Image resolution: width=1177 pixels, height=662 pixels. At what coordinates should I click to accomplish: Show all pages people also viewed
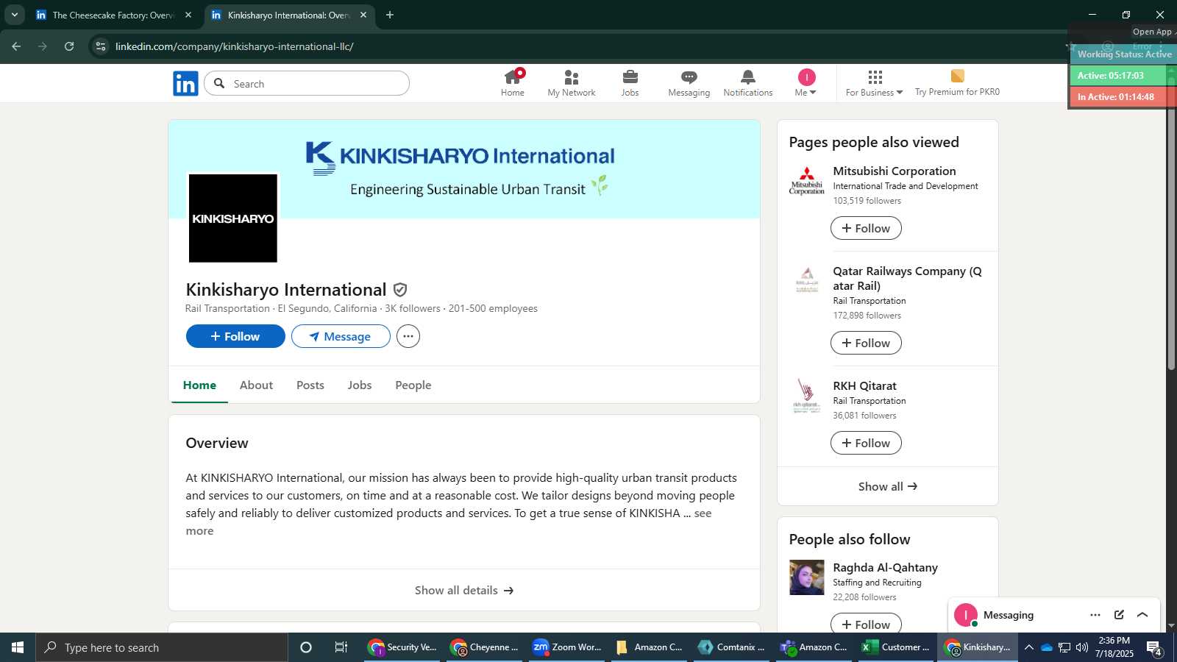[888, 486]
